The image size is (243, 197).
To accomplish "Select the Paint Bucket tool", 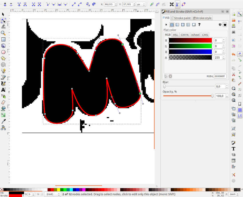I will tap(3, 109).
